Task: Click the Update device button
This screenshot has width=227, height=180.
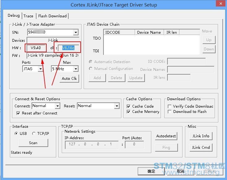Action: [136, 78]
